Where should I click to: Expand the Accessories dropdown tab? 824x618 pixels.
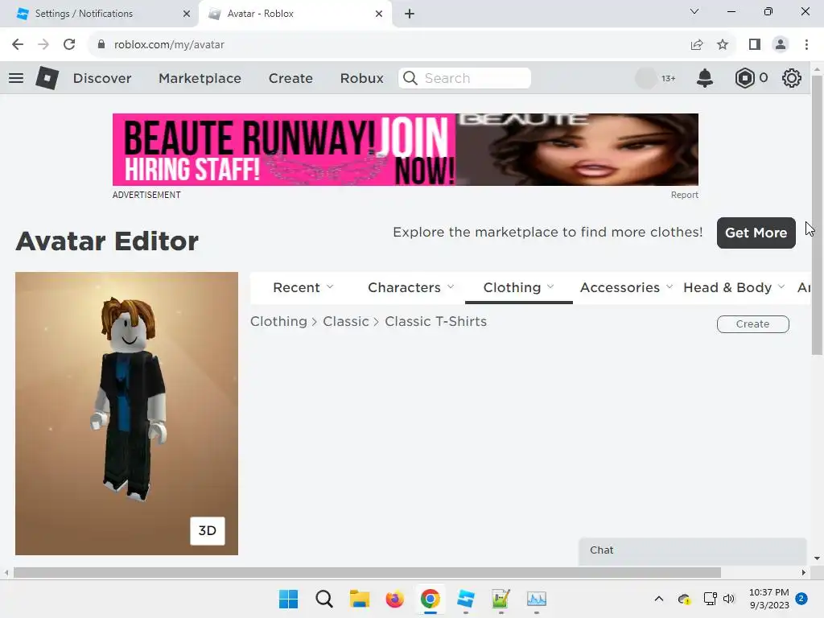click(626, 287)
